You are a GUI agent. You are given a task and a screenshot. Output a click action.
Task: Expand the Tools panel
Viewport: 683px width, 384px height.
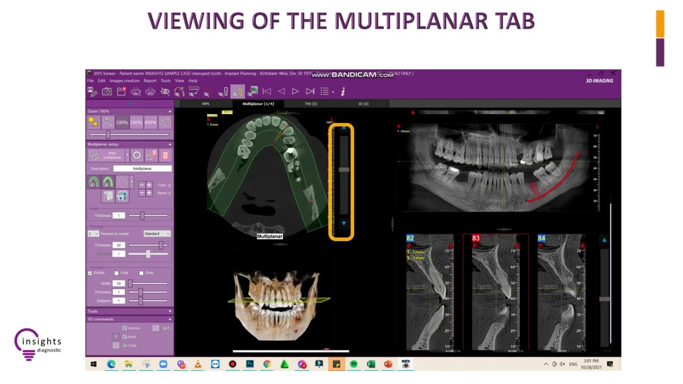(x=170, y=311)
